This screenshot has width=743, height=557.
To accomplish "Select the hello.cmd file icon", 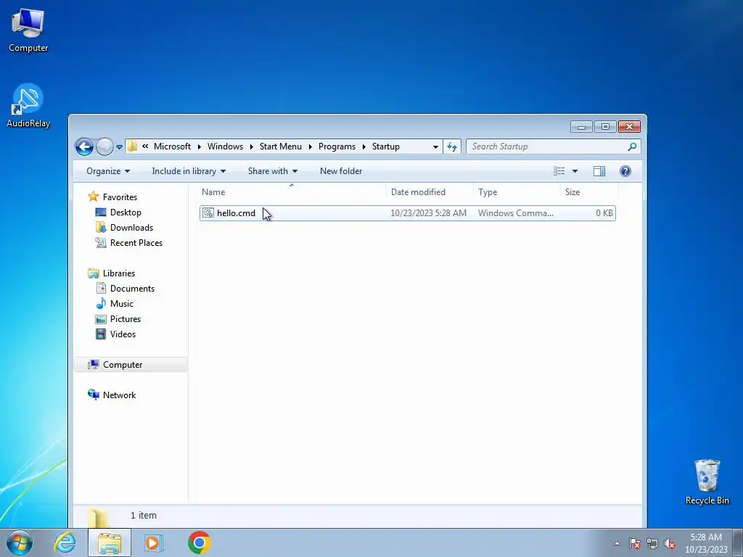I will [208, 213].
